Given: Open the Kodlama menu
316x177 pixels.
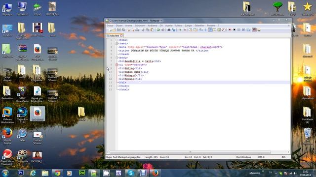Looking at the screenshot, I should click(x=152, y=26).
